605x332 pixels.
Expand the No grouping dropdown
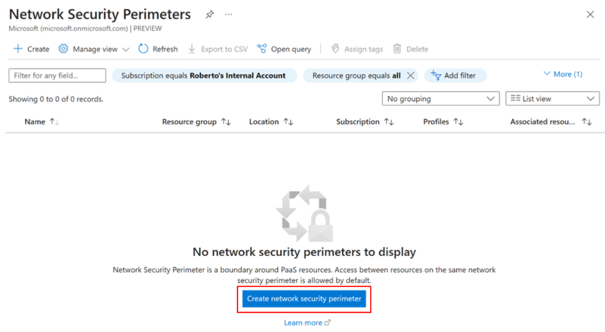[x=441, y=99]
